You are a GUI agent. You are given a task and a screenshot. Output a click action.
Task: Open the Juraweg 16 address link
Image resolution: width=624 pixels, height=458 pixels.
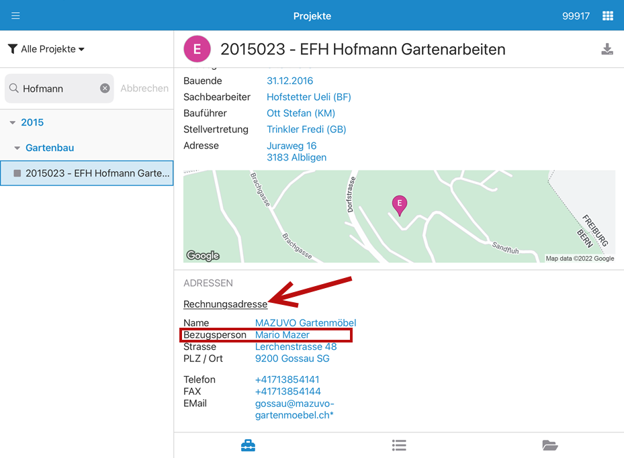point(292,146)
